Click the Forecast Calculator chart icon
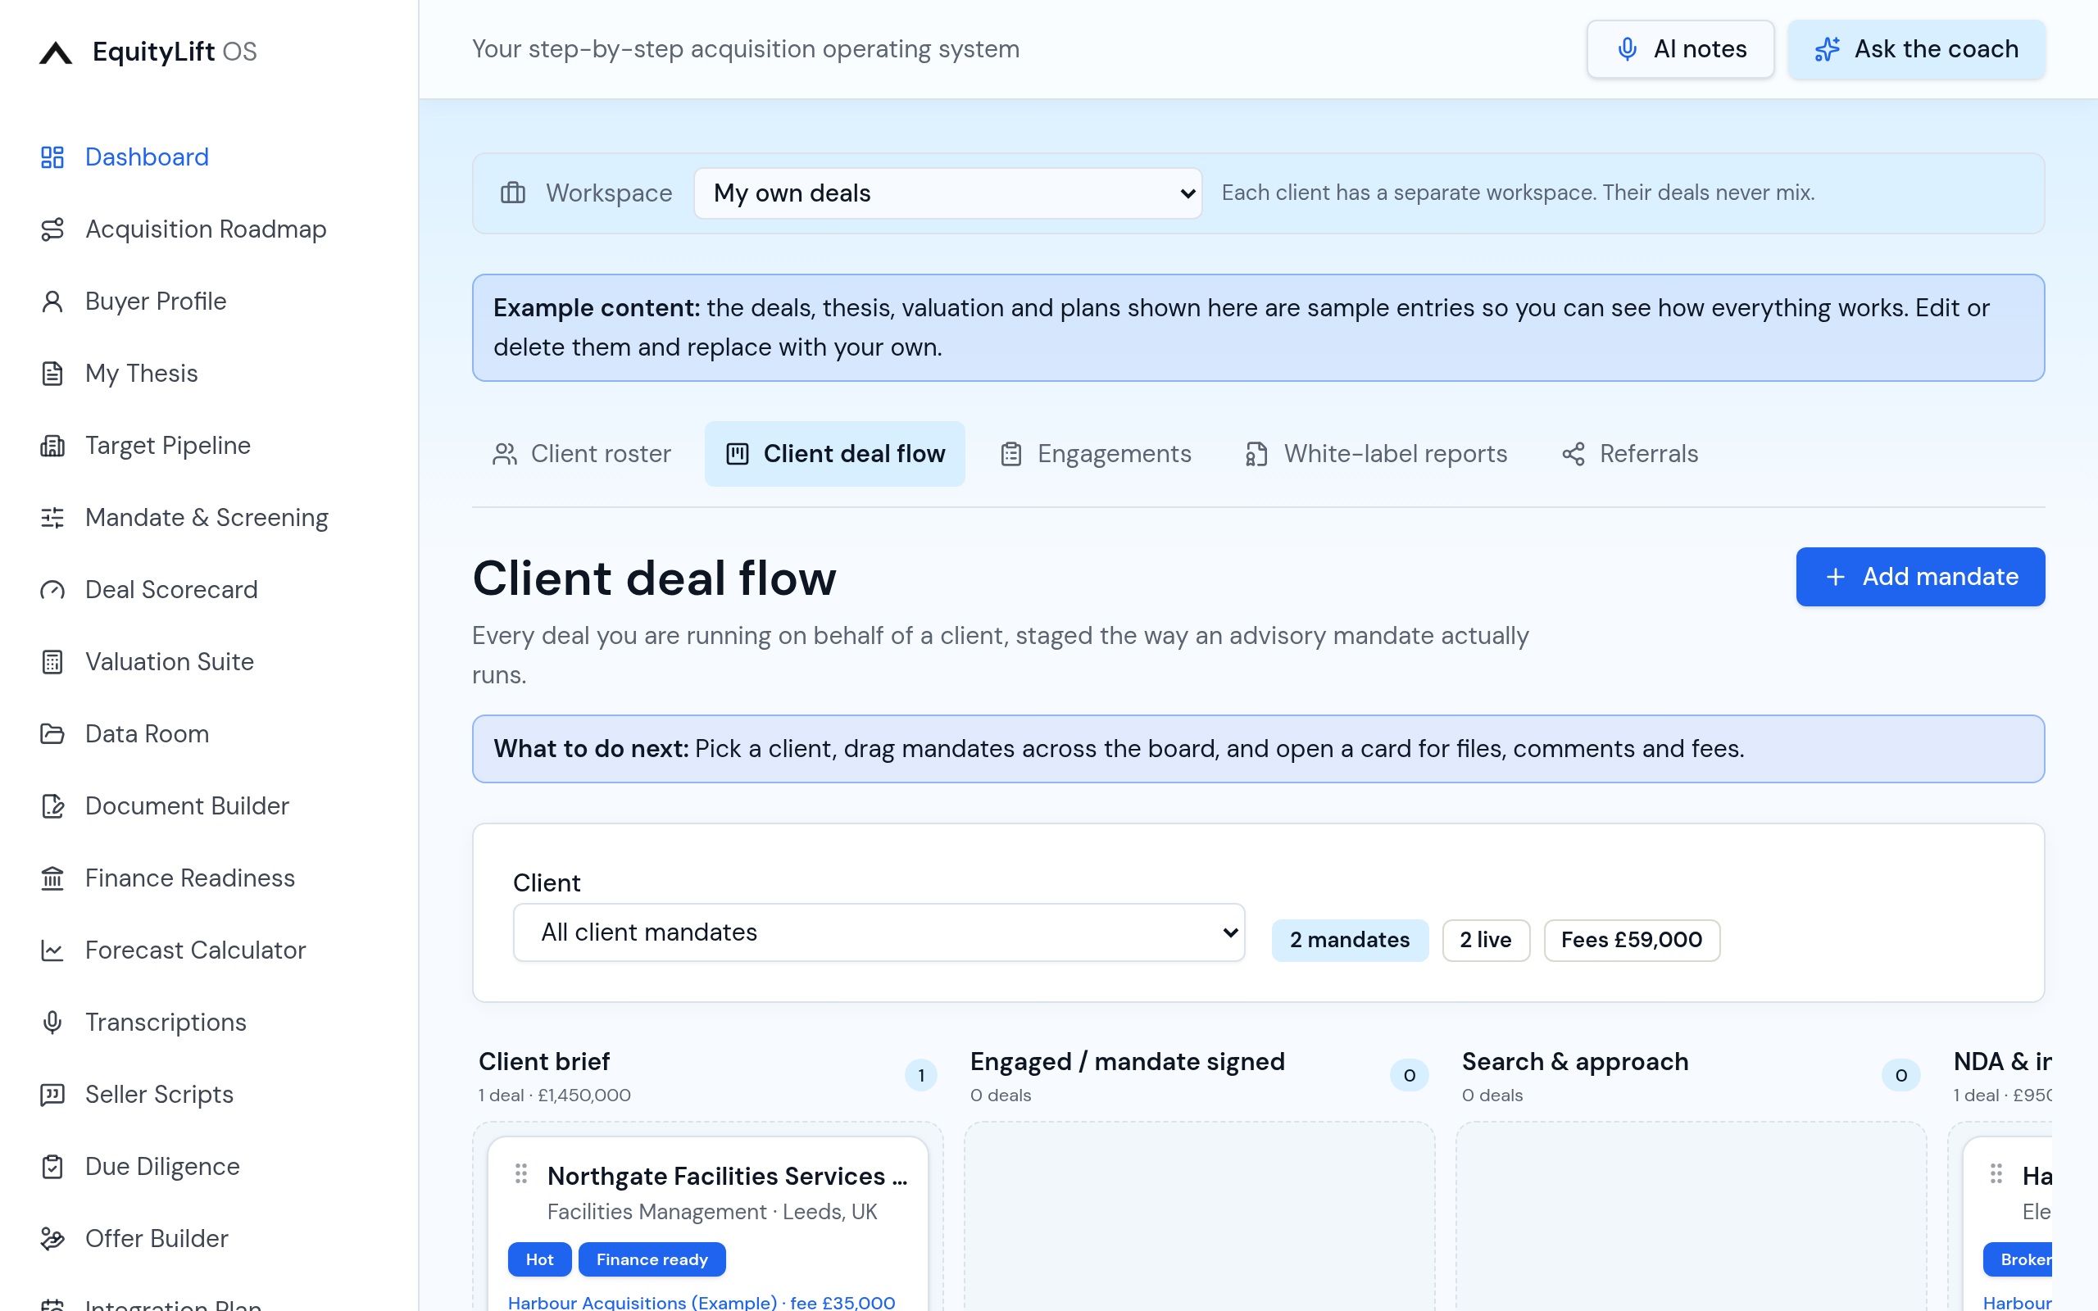The height and width of the screenshot is (1311, 2098). (52, 950)
